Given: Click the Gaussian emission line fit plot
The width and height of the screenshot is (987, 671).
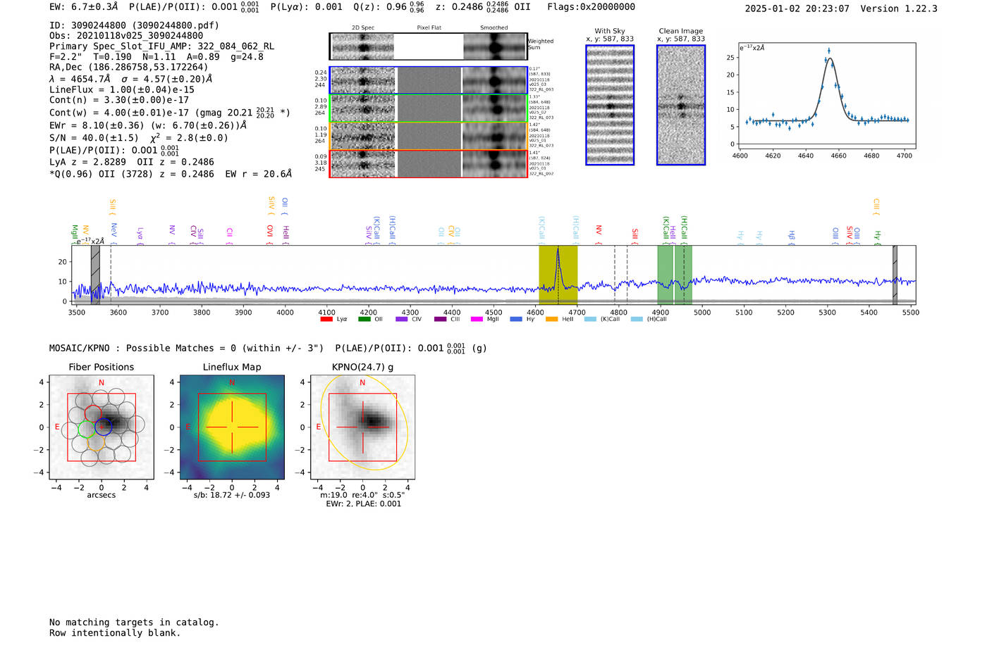Looking at the screenshot, I should click(826, 96).
